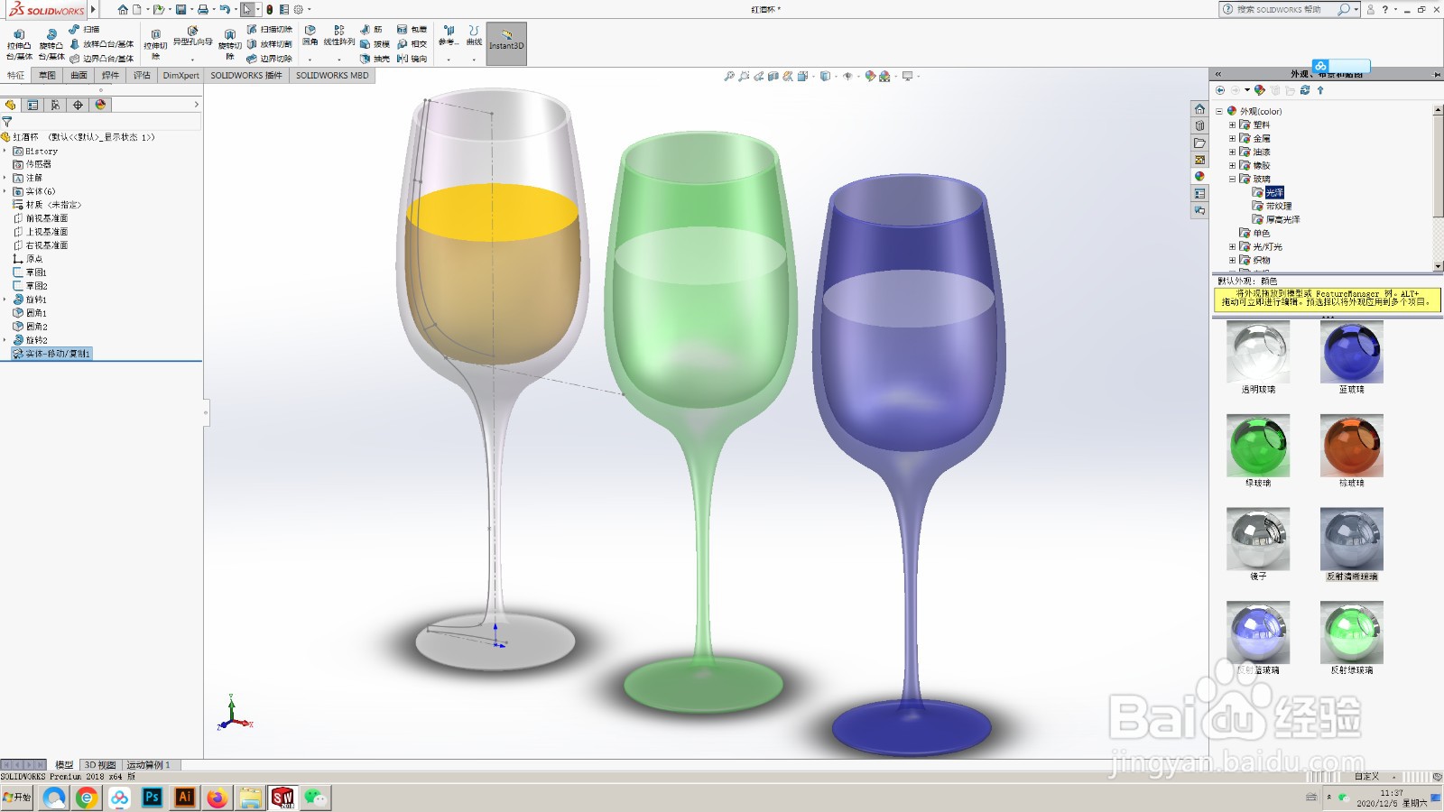Select the Draft (拔模) tool
The width and height of the screenshot is (1444, 812).
pos(375,44)
